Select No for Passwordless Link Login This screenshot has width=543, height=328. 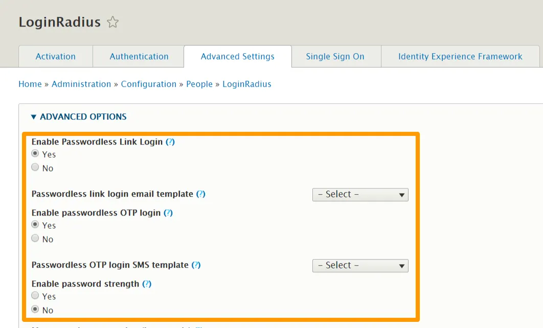click(x=35, y=168)
